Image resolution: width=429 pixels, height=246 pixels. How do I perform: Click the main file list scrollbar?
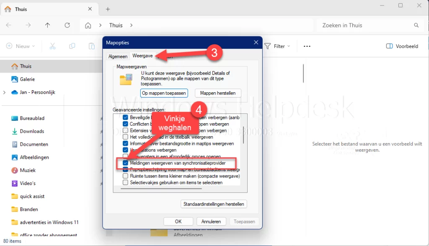pyautogui.click(x=303, y=73)
